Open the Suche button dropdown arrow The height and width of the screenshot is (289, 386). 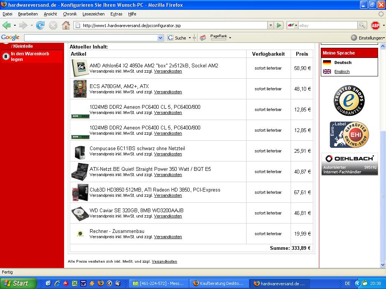pyautogui.click(x=190, y=38)
